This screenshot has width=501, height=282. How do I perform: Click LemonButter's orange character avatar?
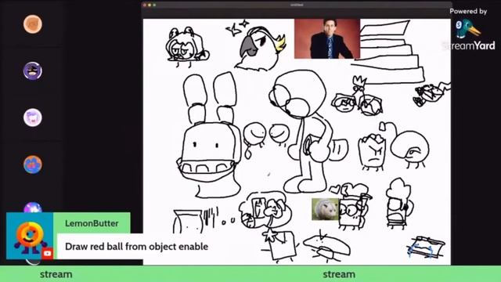coord(30,236)
